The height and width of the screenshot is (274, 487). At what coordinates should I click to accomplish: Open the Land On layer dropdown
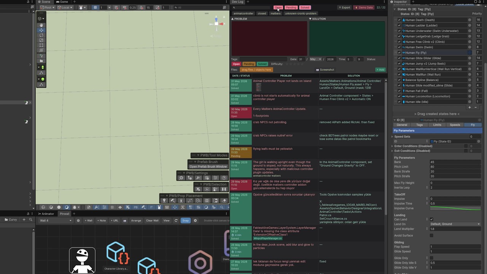455,224
